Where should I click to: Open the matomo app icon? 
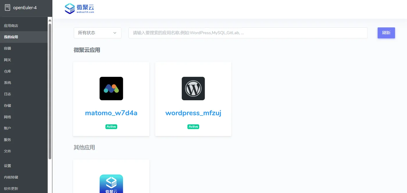[x=111, y=88]
